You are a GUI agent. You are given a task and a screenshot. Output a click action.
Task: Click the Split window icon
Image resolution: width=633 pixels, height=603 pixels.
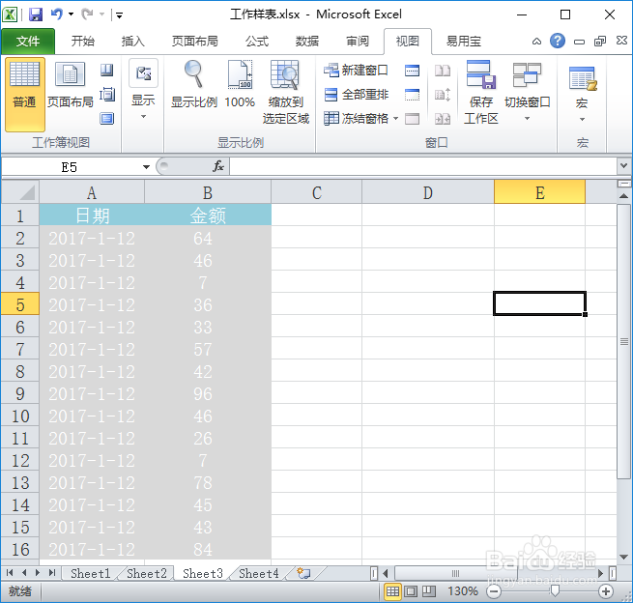(412, 71)
